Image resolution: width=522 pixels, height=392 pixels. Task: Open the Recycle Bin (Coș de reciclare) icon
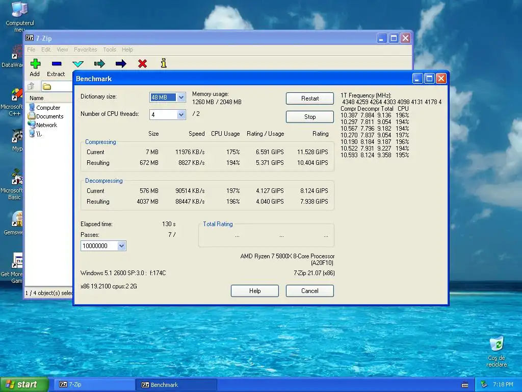[x=497, y=352]
